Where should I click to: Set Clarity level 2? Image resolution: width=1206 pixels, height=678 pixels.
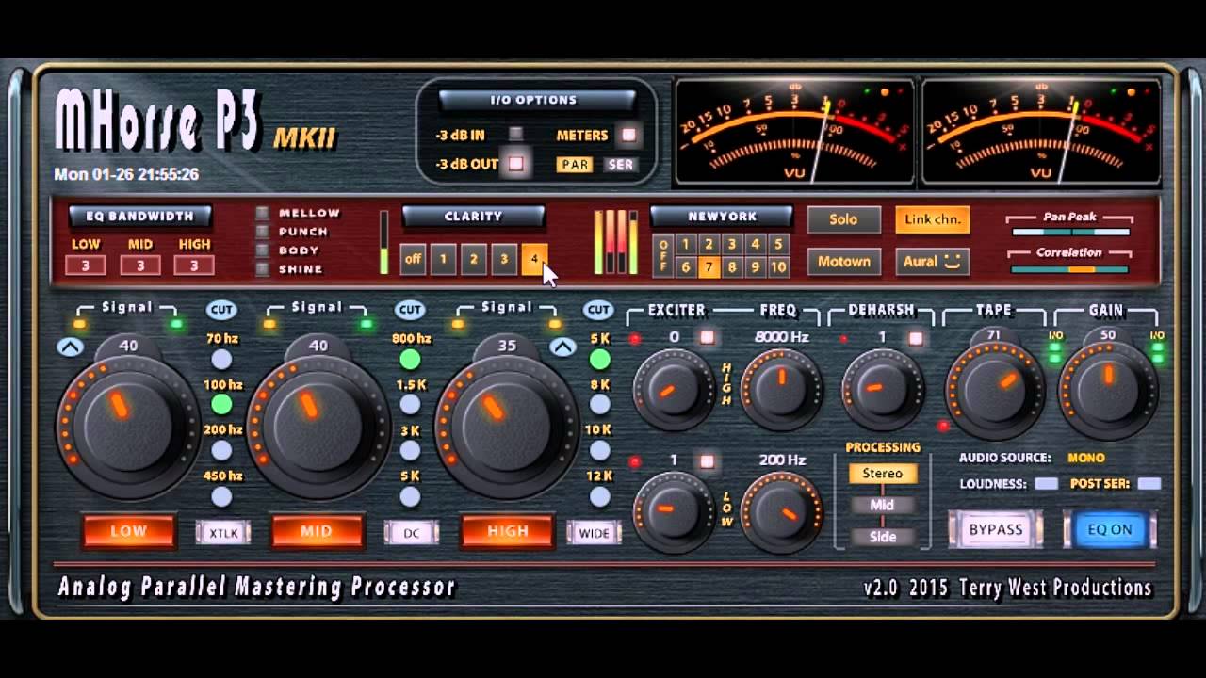473,259
